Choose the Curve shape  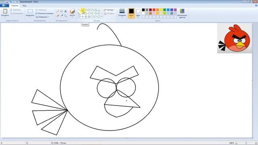tap(83, 10)
